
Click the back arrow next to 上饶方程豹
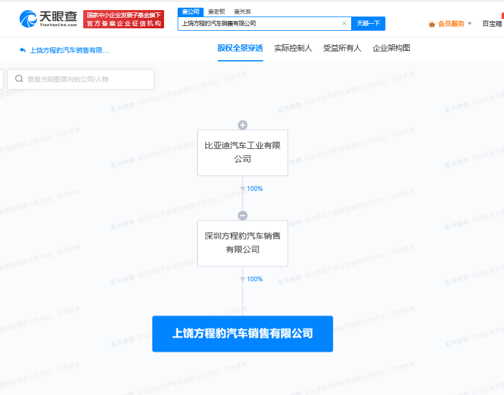pyautogui.click(x=23, y=50)
